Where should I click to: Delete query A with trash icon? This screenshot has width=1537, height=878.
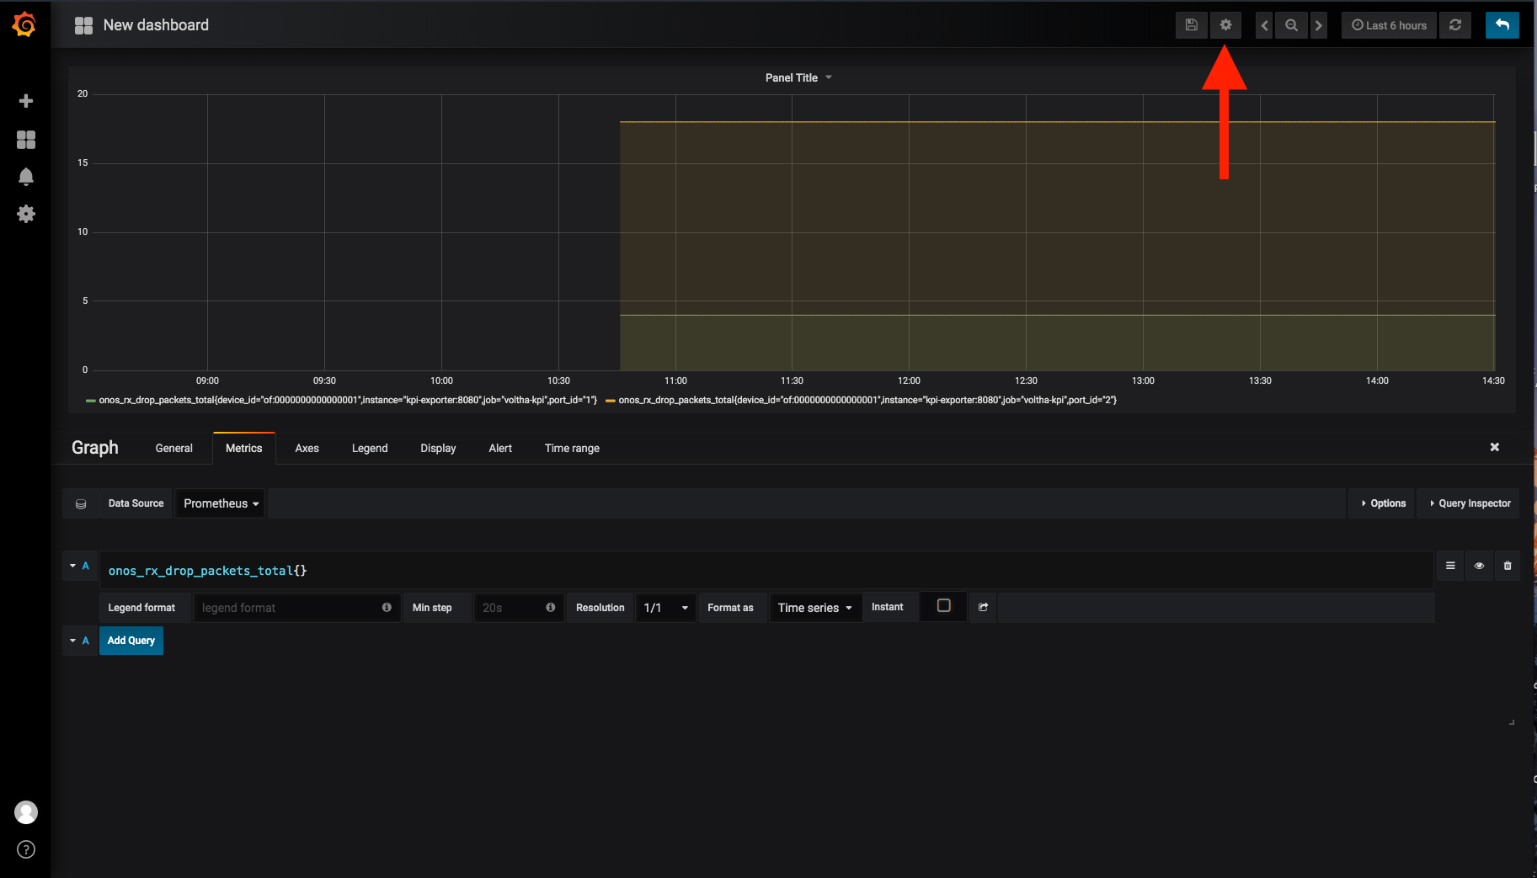click(1508, 566)
